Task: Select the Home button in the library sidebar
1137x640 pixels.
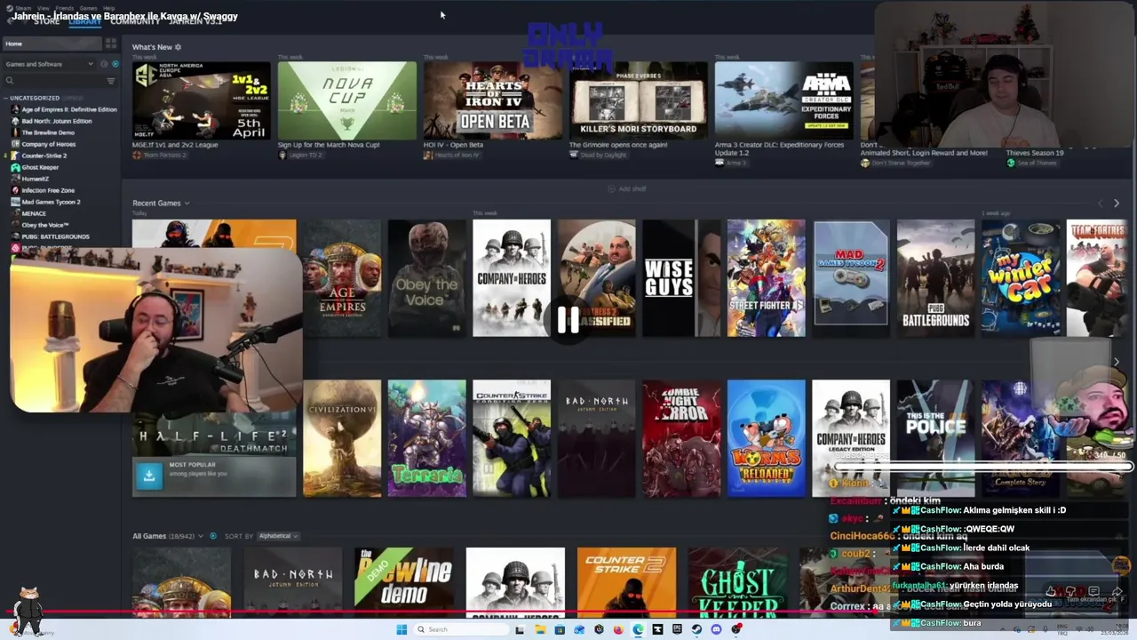Action: tap(52, 44)
